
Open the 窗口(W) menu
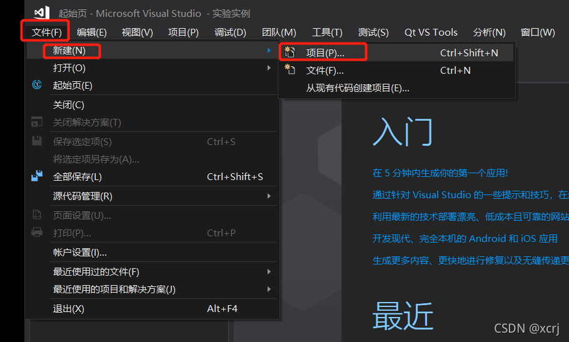click(538, 33)
